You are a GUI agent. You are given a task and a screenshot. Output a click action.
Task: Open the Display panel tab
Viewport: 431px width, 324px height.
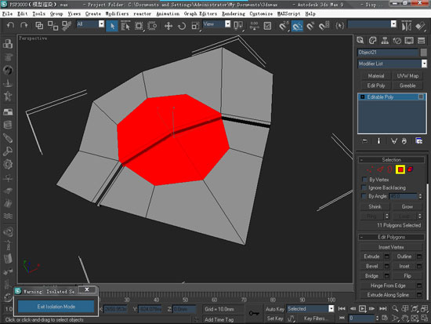point(409,41)
